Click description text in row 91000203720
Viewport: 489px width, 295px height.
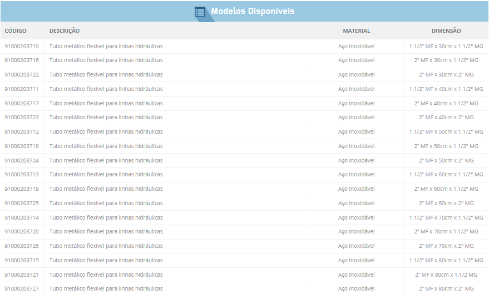tap(106, 232)
